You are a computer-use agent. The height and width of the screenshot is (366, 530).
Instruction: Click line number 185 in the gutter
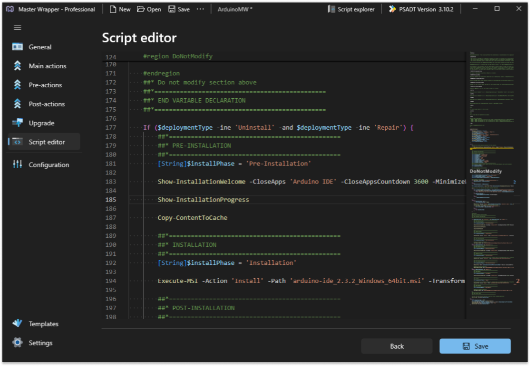tap(110, 200)
